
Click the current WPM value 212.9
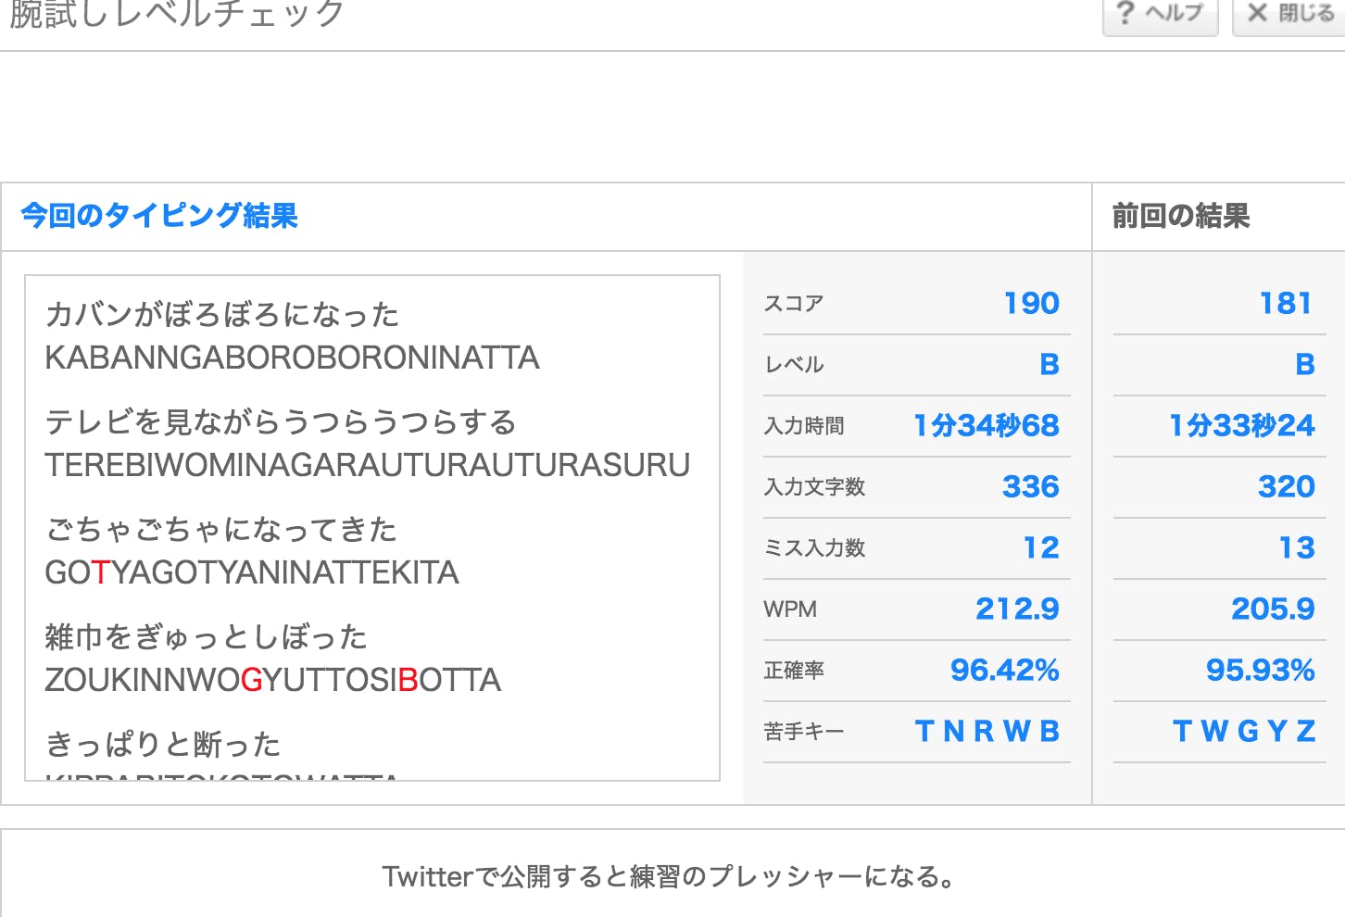(x=1017, y=609)
